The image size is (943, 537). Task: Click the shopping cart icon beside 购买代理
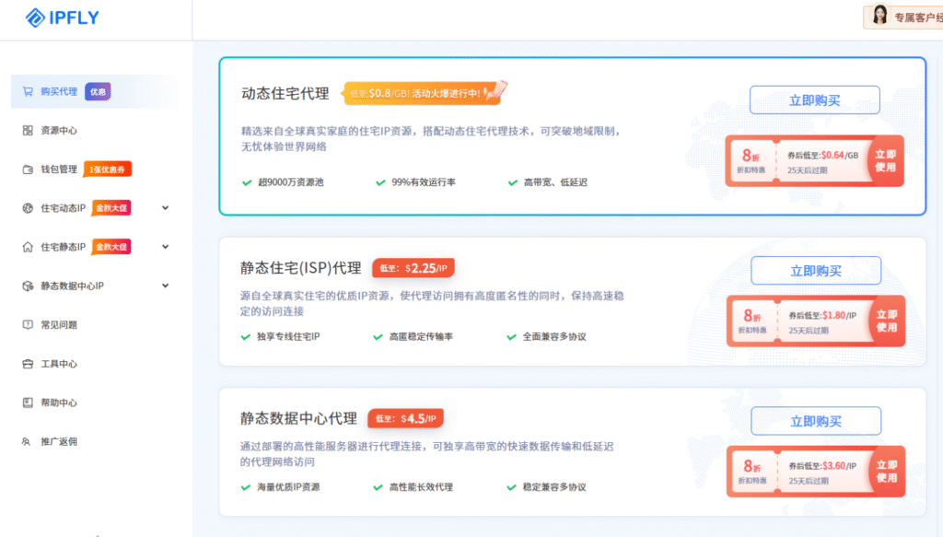[x=28, y=91]
